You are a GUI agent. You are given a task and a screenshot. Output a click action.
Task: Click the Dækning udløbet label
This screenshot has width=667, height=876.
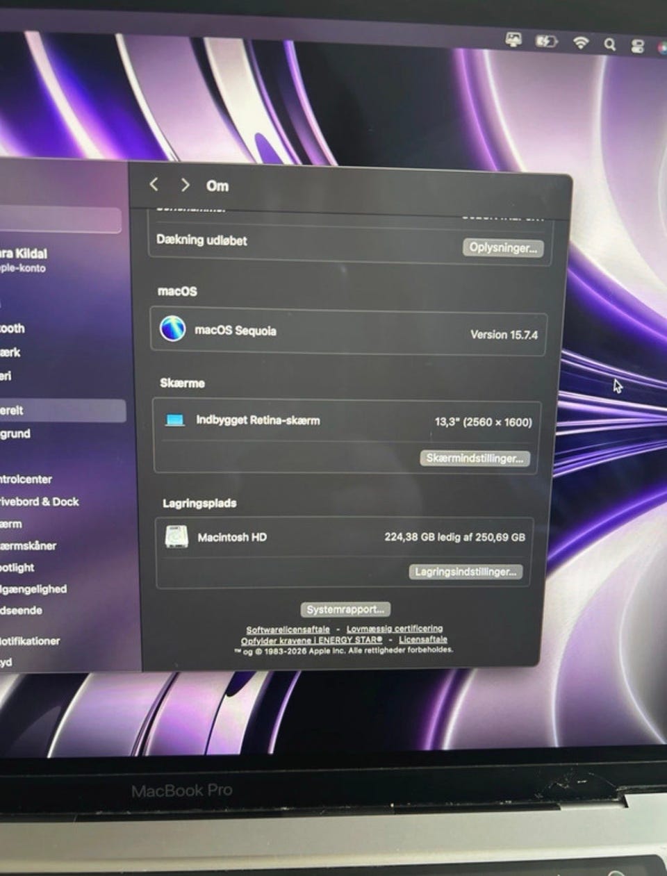201,240
